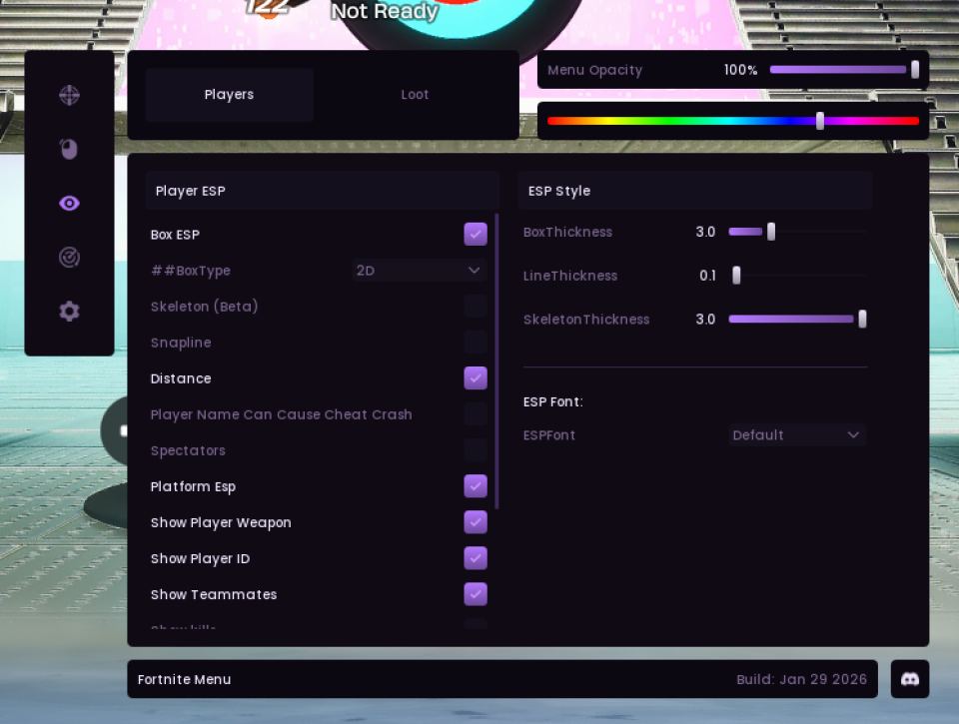The height and width of the screenshot is (724, 959).
Task: Click the Menu Opacity slider
Action: coord(844,70)
